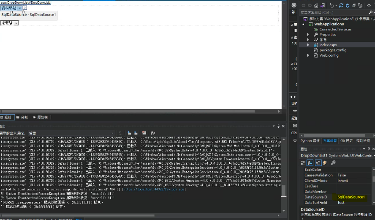Switch to Python 環境 tab
Viewport: 375px width, 220px height.
(x=310, y=141)
